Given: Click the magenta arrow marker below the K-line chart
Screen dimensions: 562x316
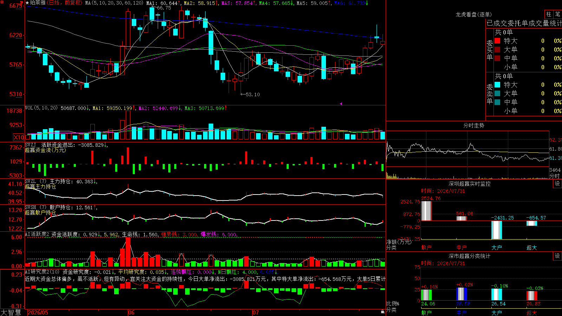Looking at the screenshot, I should [x=341, y=104].
